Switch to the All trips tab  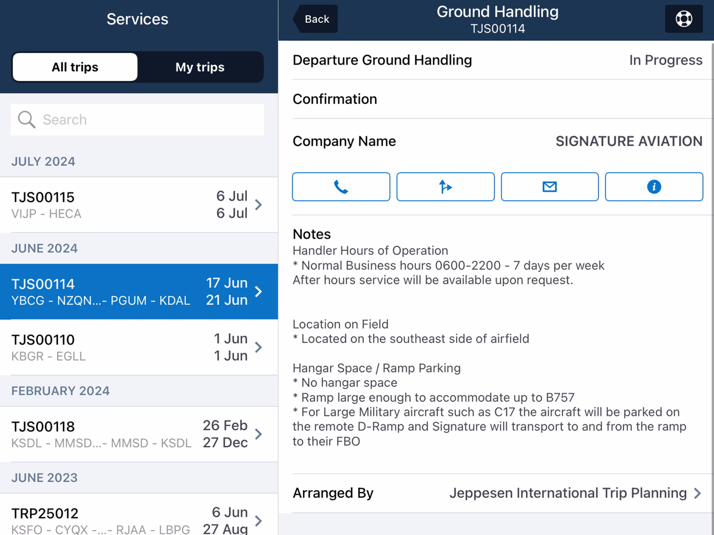pos(75,67)
